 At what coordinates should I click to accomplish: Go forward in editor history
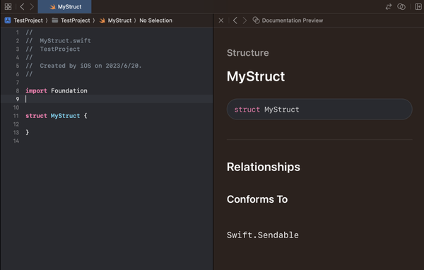click(x=32, y=6)
